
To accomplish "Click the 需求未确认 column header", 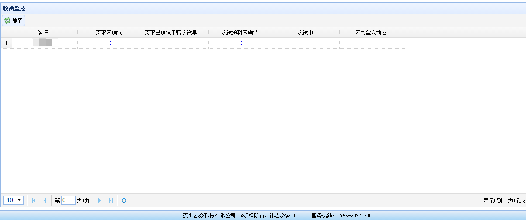I will 110,33.
